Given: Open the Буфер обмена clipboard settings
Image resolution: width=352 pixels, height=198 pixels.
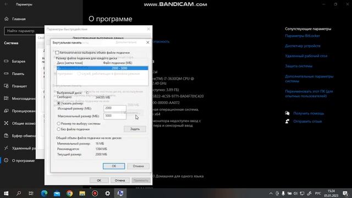Looking at the screenshot, I should [20, 136].
